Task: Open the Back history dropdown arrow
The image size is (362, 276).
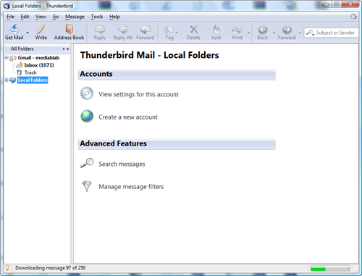Action: pyautogui.click(x=274, y=33)
